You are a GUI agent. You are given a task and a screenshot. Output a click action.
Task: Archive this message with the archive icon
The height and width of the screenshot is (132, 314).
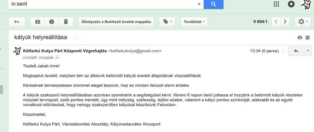pos(38,22)
